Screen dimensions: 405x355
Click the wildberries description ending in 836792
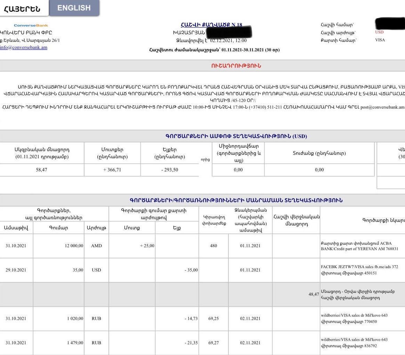354,343
